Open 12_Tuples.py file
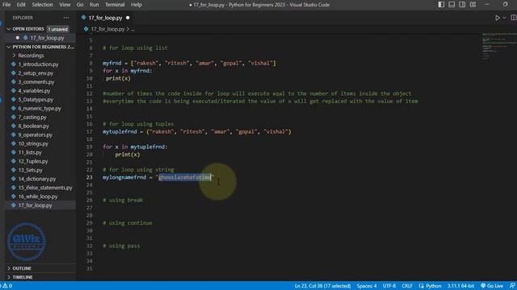 click(33, 161)
